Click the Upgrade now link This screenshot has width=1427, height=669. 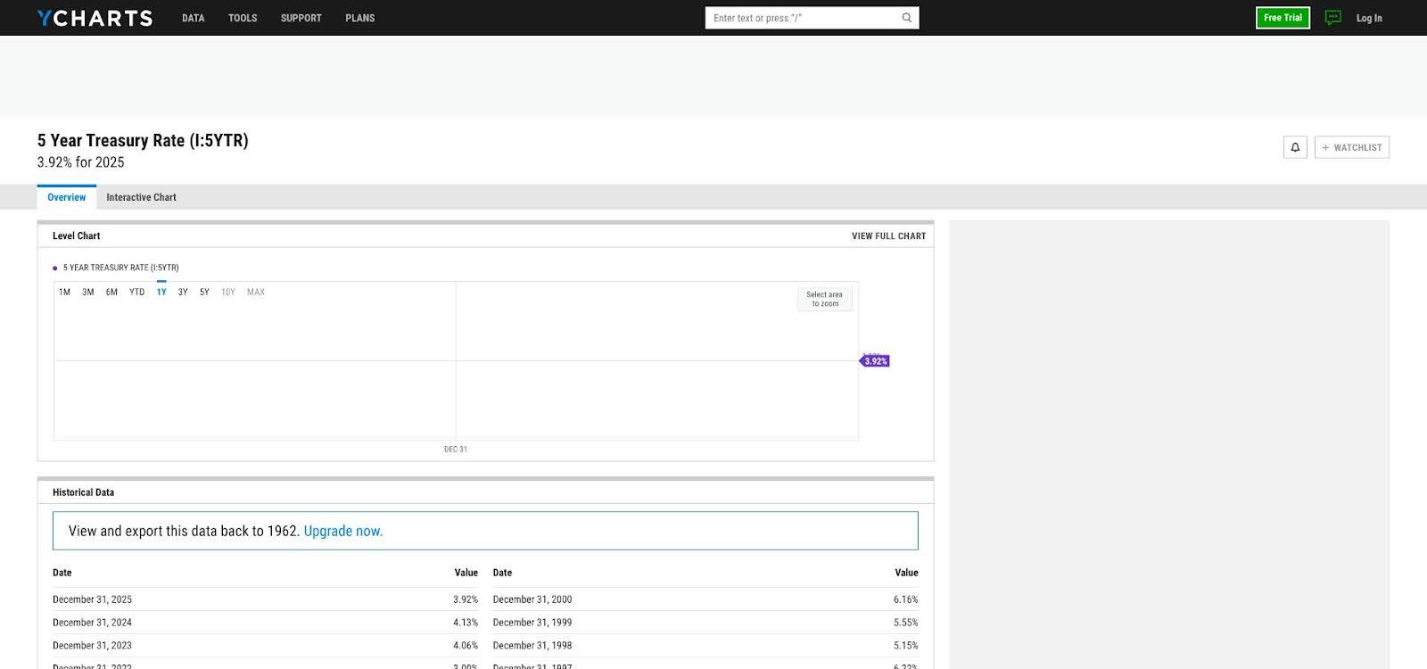(342, 531)
